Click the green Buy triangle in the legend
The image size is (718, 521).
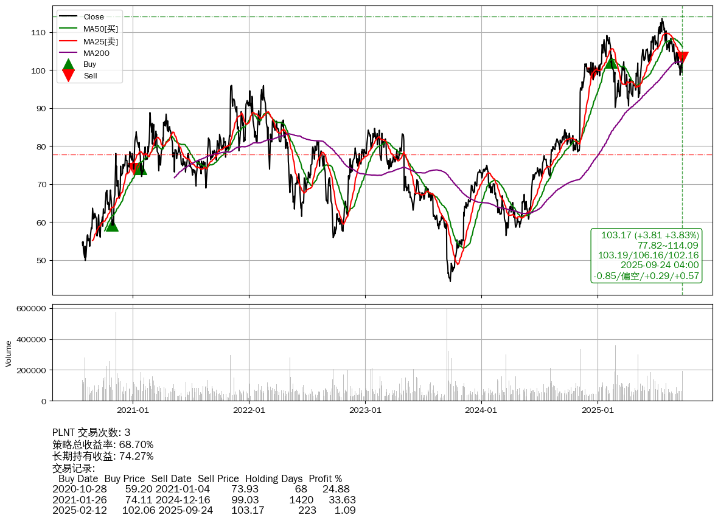point(69,64)
